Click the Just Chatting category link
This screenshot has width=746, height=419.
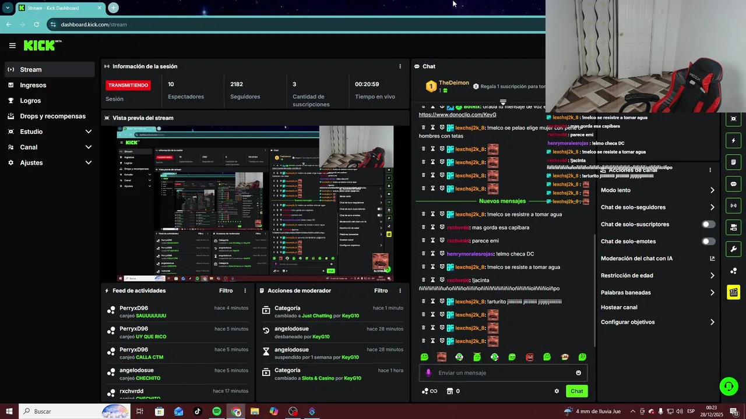tap(316, 316)
